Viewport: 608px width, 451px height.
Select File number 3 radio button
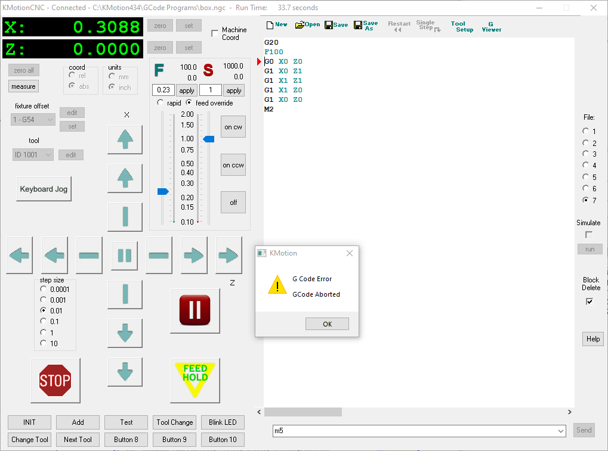pyautogui.click(x=586, y=154)
